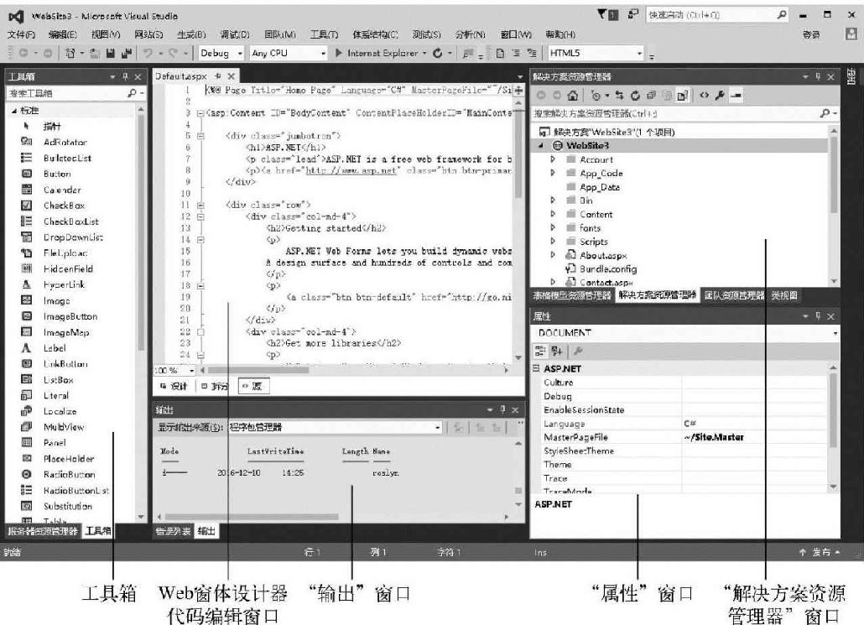Focus the 搜索工具箱 search box

(x=75, y=93)
